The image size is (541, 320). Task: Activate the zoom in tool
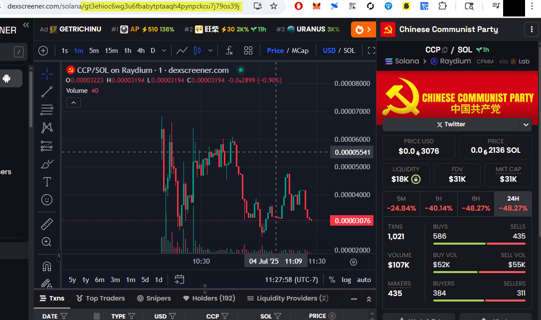point(47,242)
